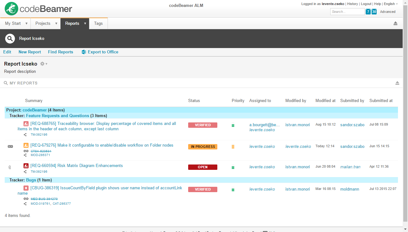
Task: Open the Tags tab
Action: click(x=98, y=24)
